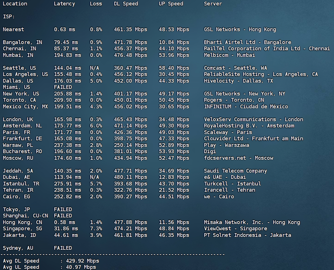Viewport: 334px width, 270px height.
Task: Select "Comcast - Seattle, WA" server
Action: (x=235, y=68)
